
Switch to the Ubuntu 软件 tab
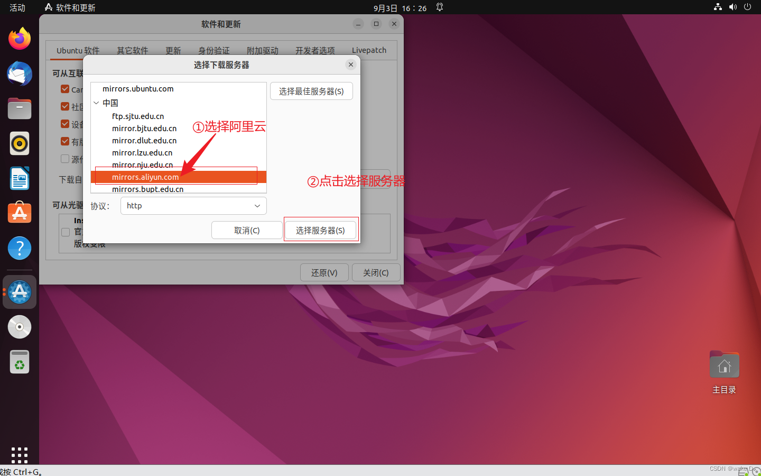point(78,50)
